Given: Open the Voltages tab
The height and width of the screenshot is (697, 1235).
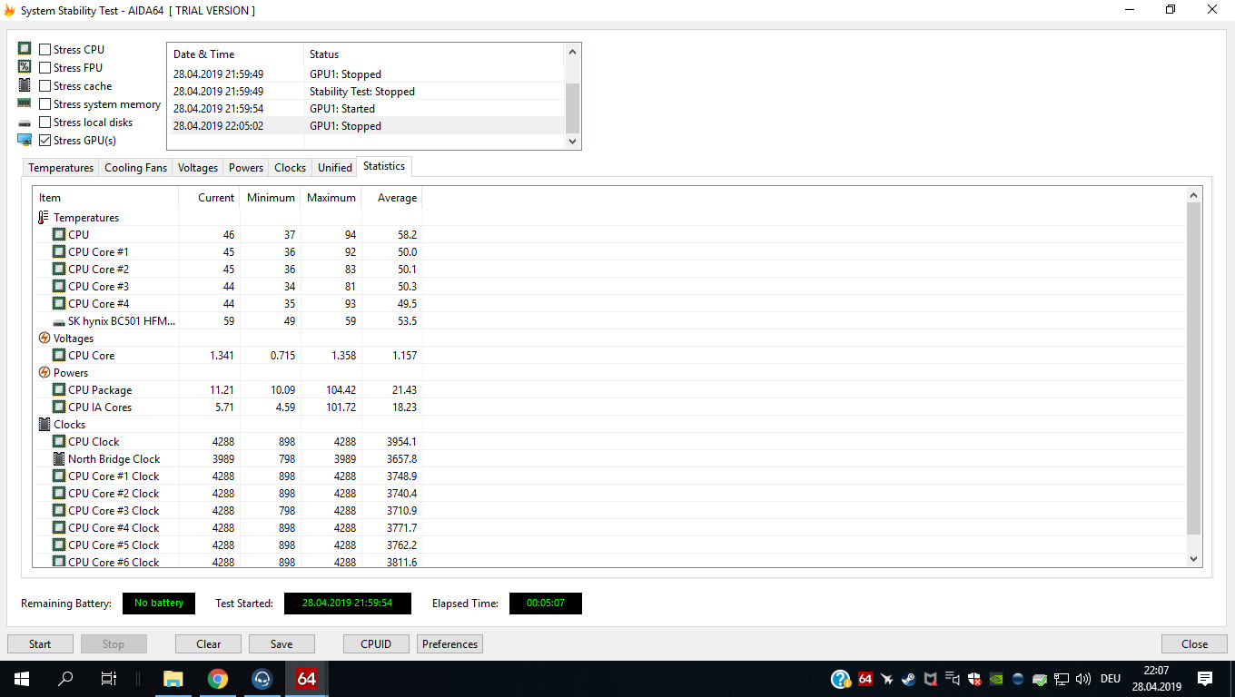Looking at the screenshot, I should (198, 168).
